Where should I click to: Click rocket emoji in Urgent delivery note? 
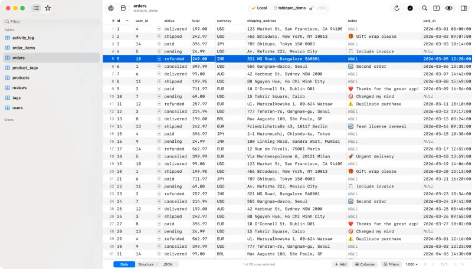(x=350, y=156)
